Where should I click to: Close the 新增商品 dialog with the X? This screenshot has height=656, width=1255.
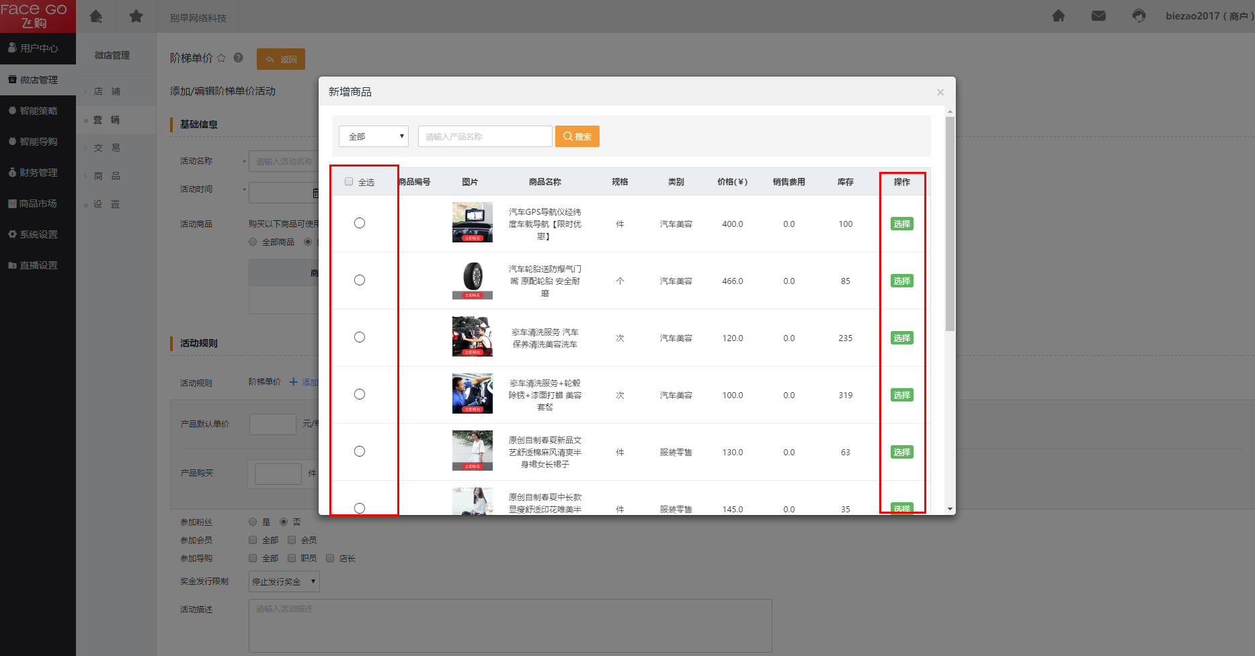[x=940, y=93]
